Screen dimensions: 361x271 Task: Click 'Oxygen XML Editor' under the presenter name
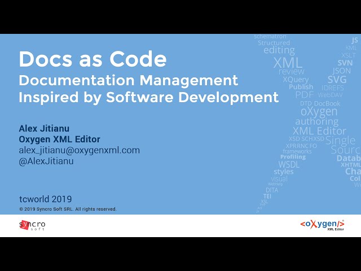pos(60,139)
